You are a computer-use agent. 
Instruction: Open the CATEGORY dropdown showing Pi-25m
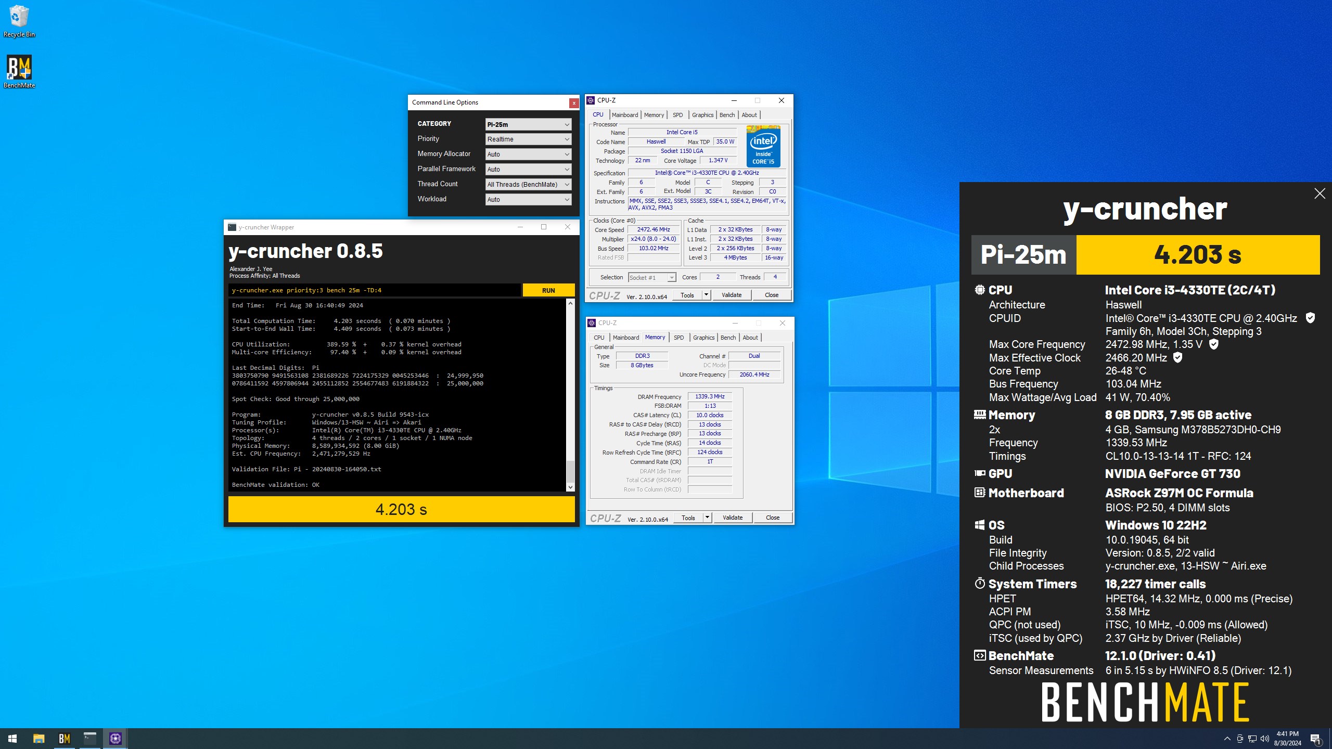[528, 124]
